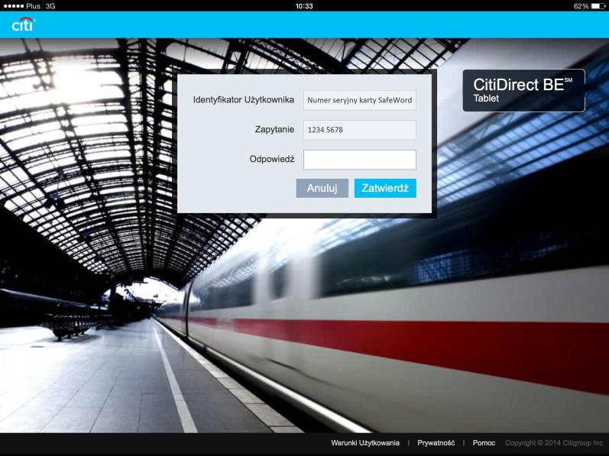Open the Prywatność footer link
This screenshot has height=456, width=609.
pyautogui.click(x=436, y=443)
